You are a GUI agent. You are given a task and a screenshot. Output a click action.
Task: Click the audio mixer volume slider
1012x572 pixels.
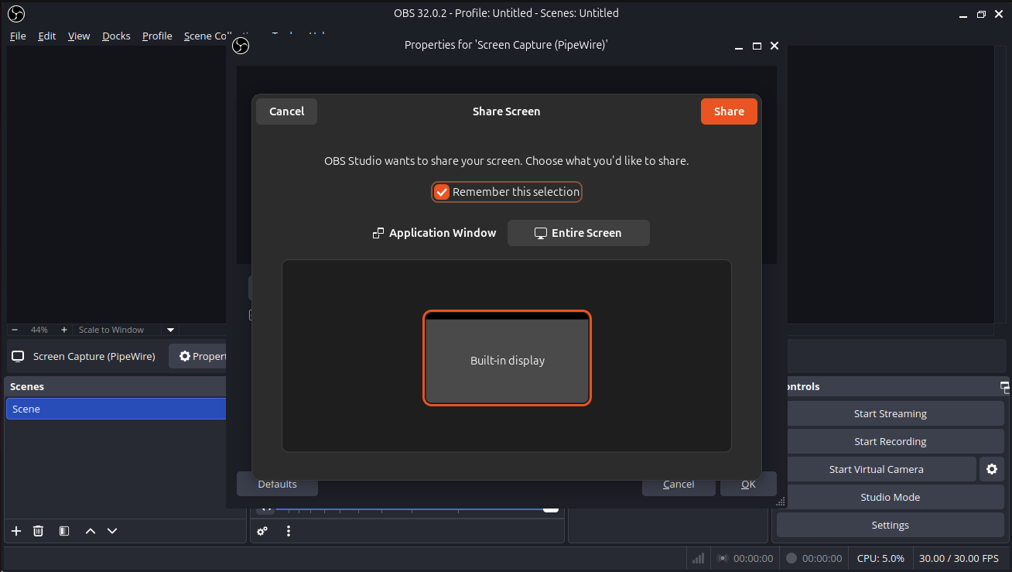tap(410, 509)
